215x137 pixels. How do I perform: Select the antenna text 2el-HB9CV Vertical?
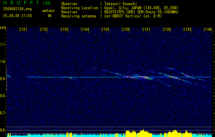pyautogui.click(x=122, y=16)
